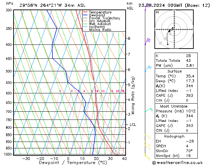Click the blue wind barb at 500 hPa
The height and width of the screenshot is (165, 213).
point(148,69)
